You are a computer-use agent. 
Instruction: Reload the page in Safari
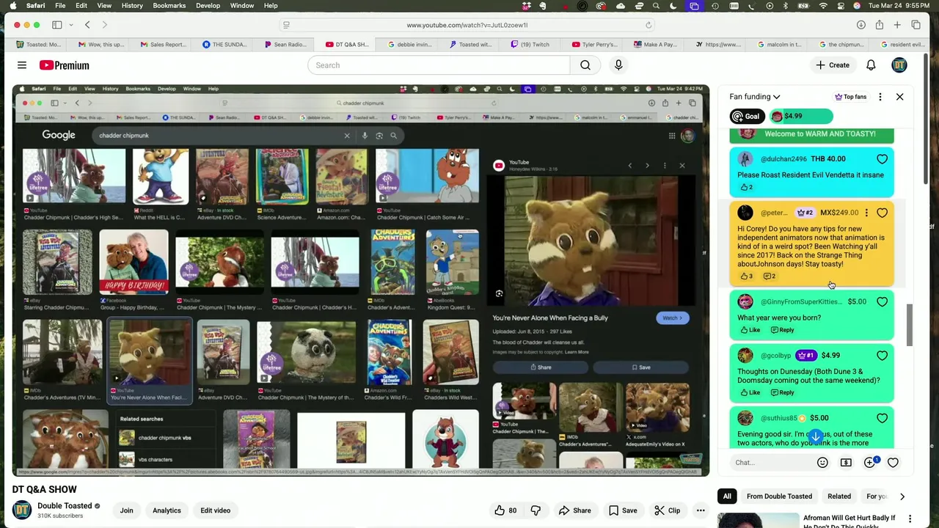click(648, 25)
